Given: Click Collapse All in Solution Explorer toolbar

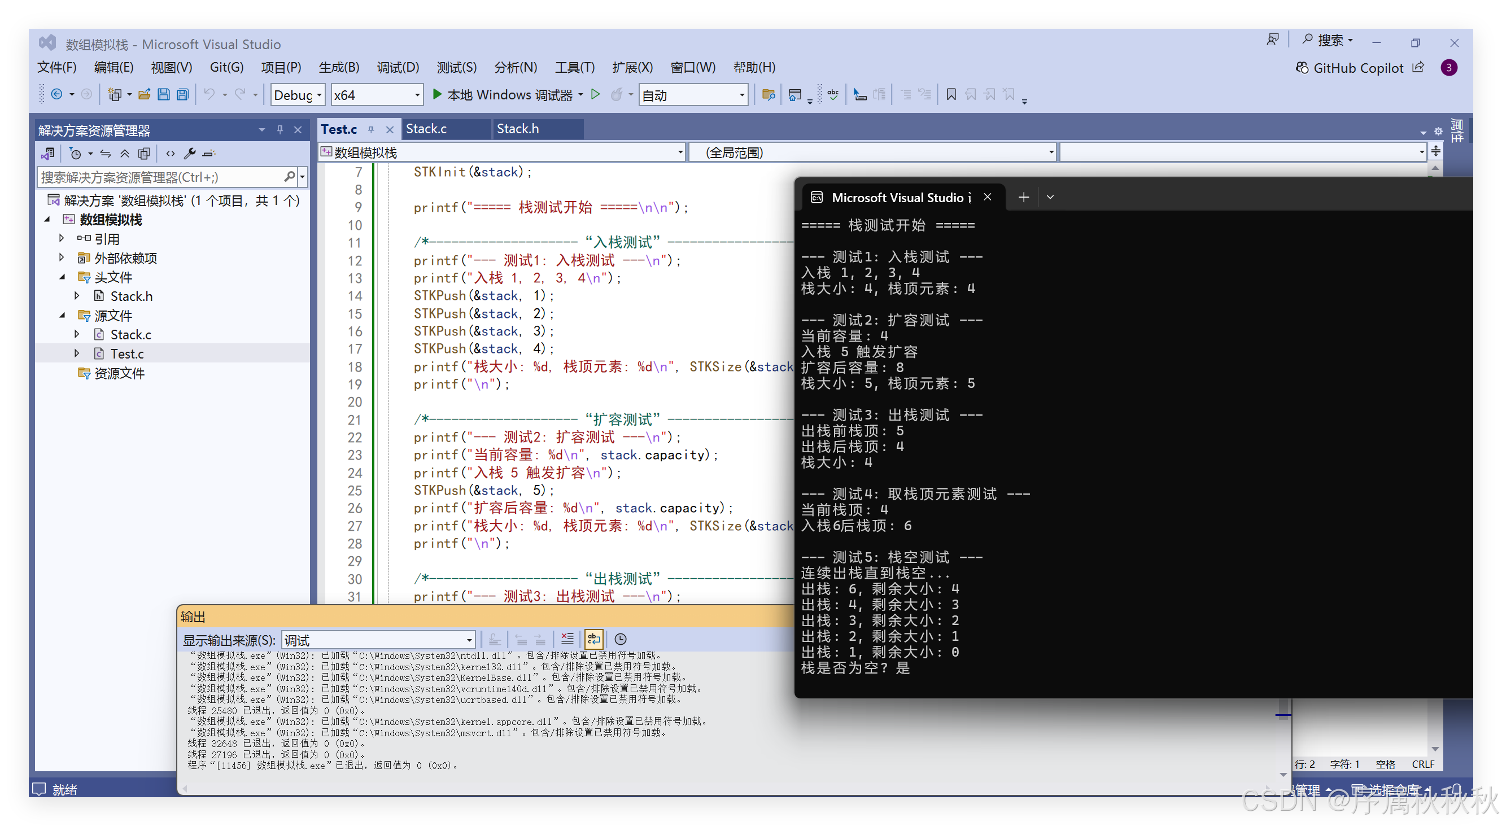Looking at the screenshot, I should click(125, 154).
